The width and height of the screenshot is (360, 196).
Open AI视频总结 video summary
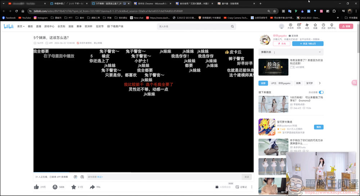pos(223,187)
